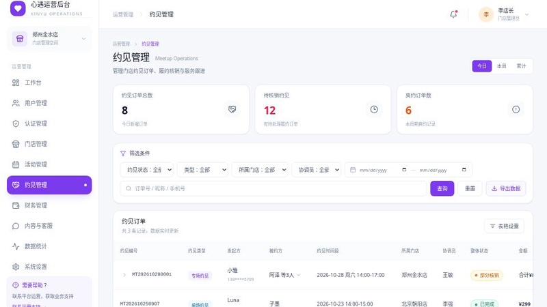Image resolution: width=547 pixels, height=307 pixels.
Task: Click initiator name 小雅
Action: [x=232, y=270]
